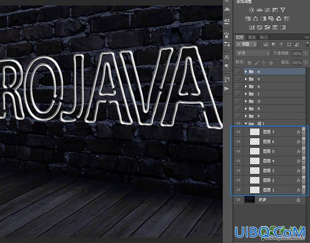Add a Black & White adjustment layer
This screenshot has width=310, height=243.
(x=263, y=19)
